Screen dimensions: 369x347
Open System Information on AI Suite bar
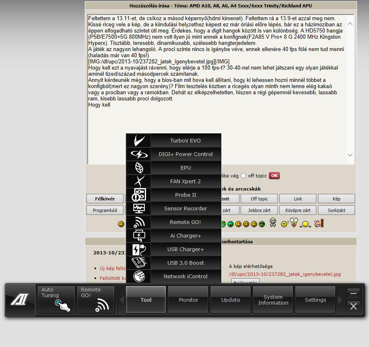coord(273,300)
